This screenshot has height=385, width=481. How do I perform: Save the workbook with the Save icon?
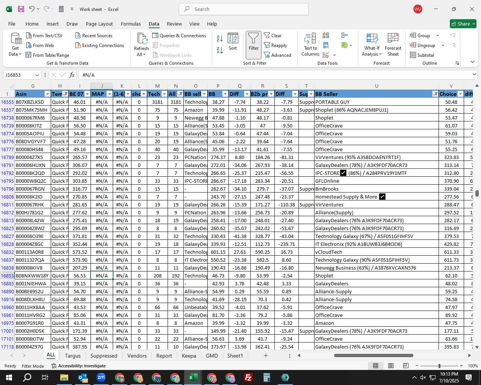click(x=21, y=9)
